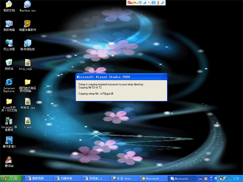Open the folder to the right of Internet Explorer
This screenshot has height=182, width=243.
(x=28, y=85)
